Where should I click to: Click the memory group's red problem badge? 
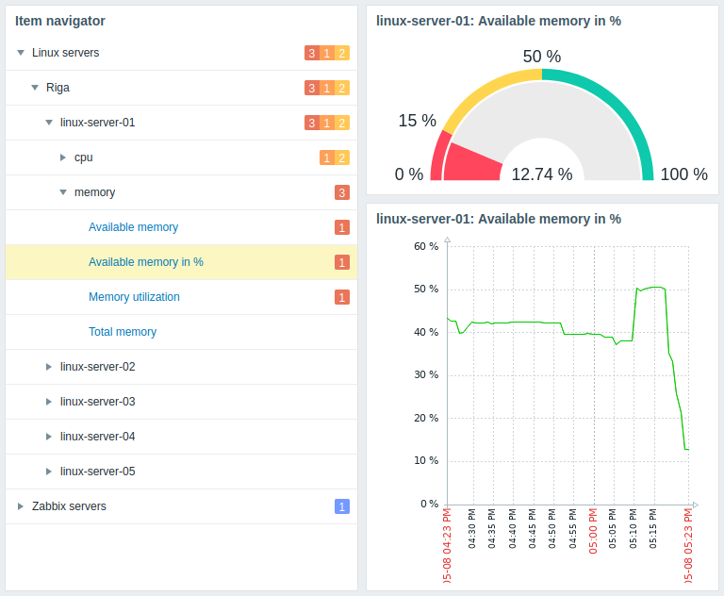[x=342, y=192]
